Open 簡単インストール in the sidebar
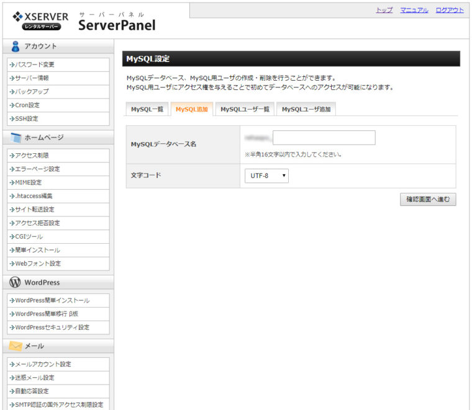The height and width of the screenshot is (410, 472). [x=58, y=250]
